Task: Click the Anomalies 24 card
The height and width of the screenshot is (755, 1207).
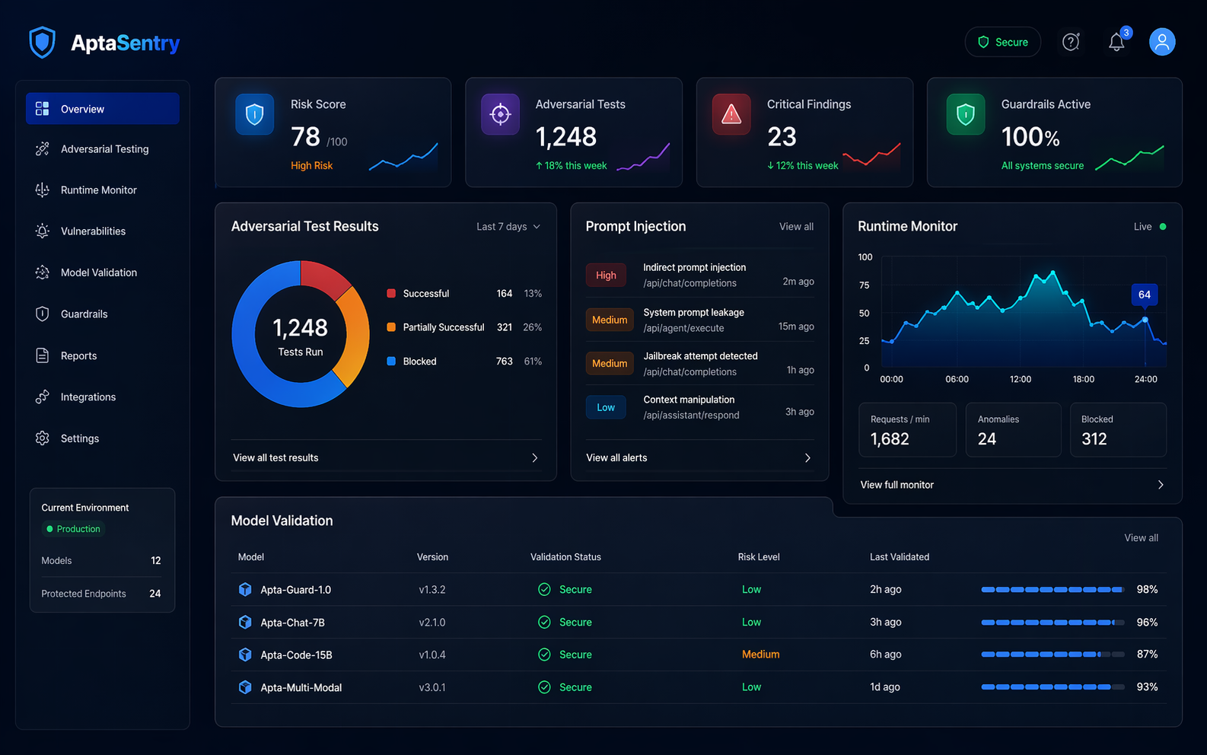Action: click(x=1013, y=430)
